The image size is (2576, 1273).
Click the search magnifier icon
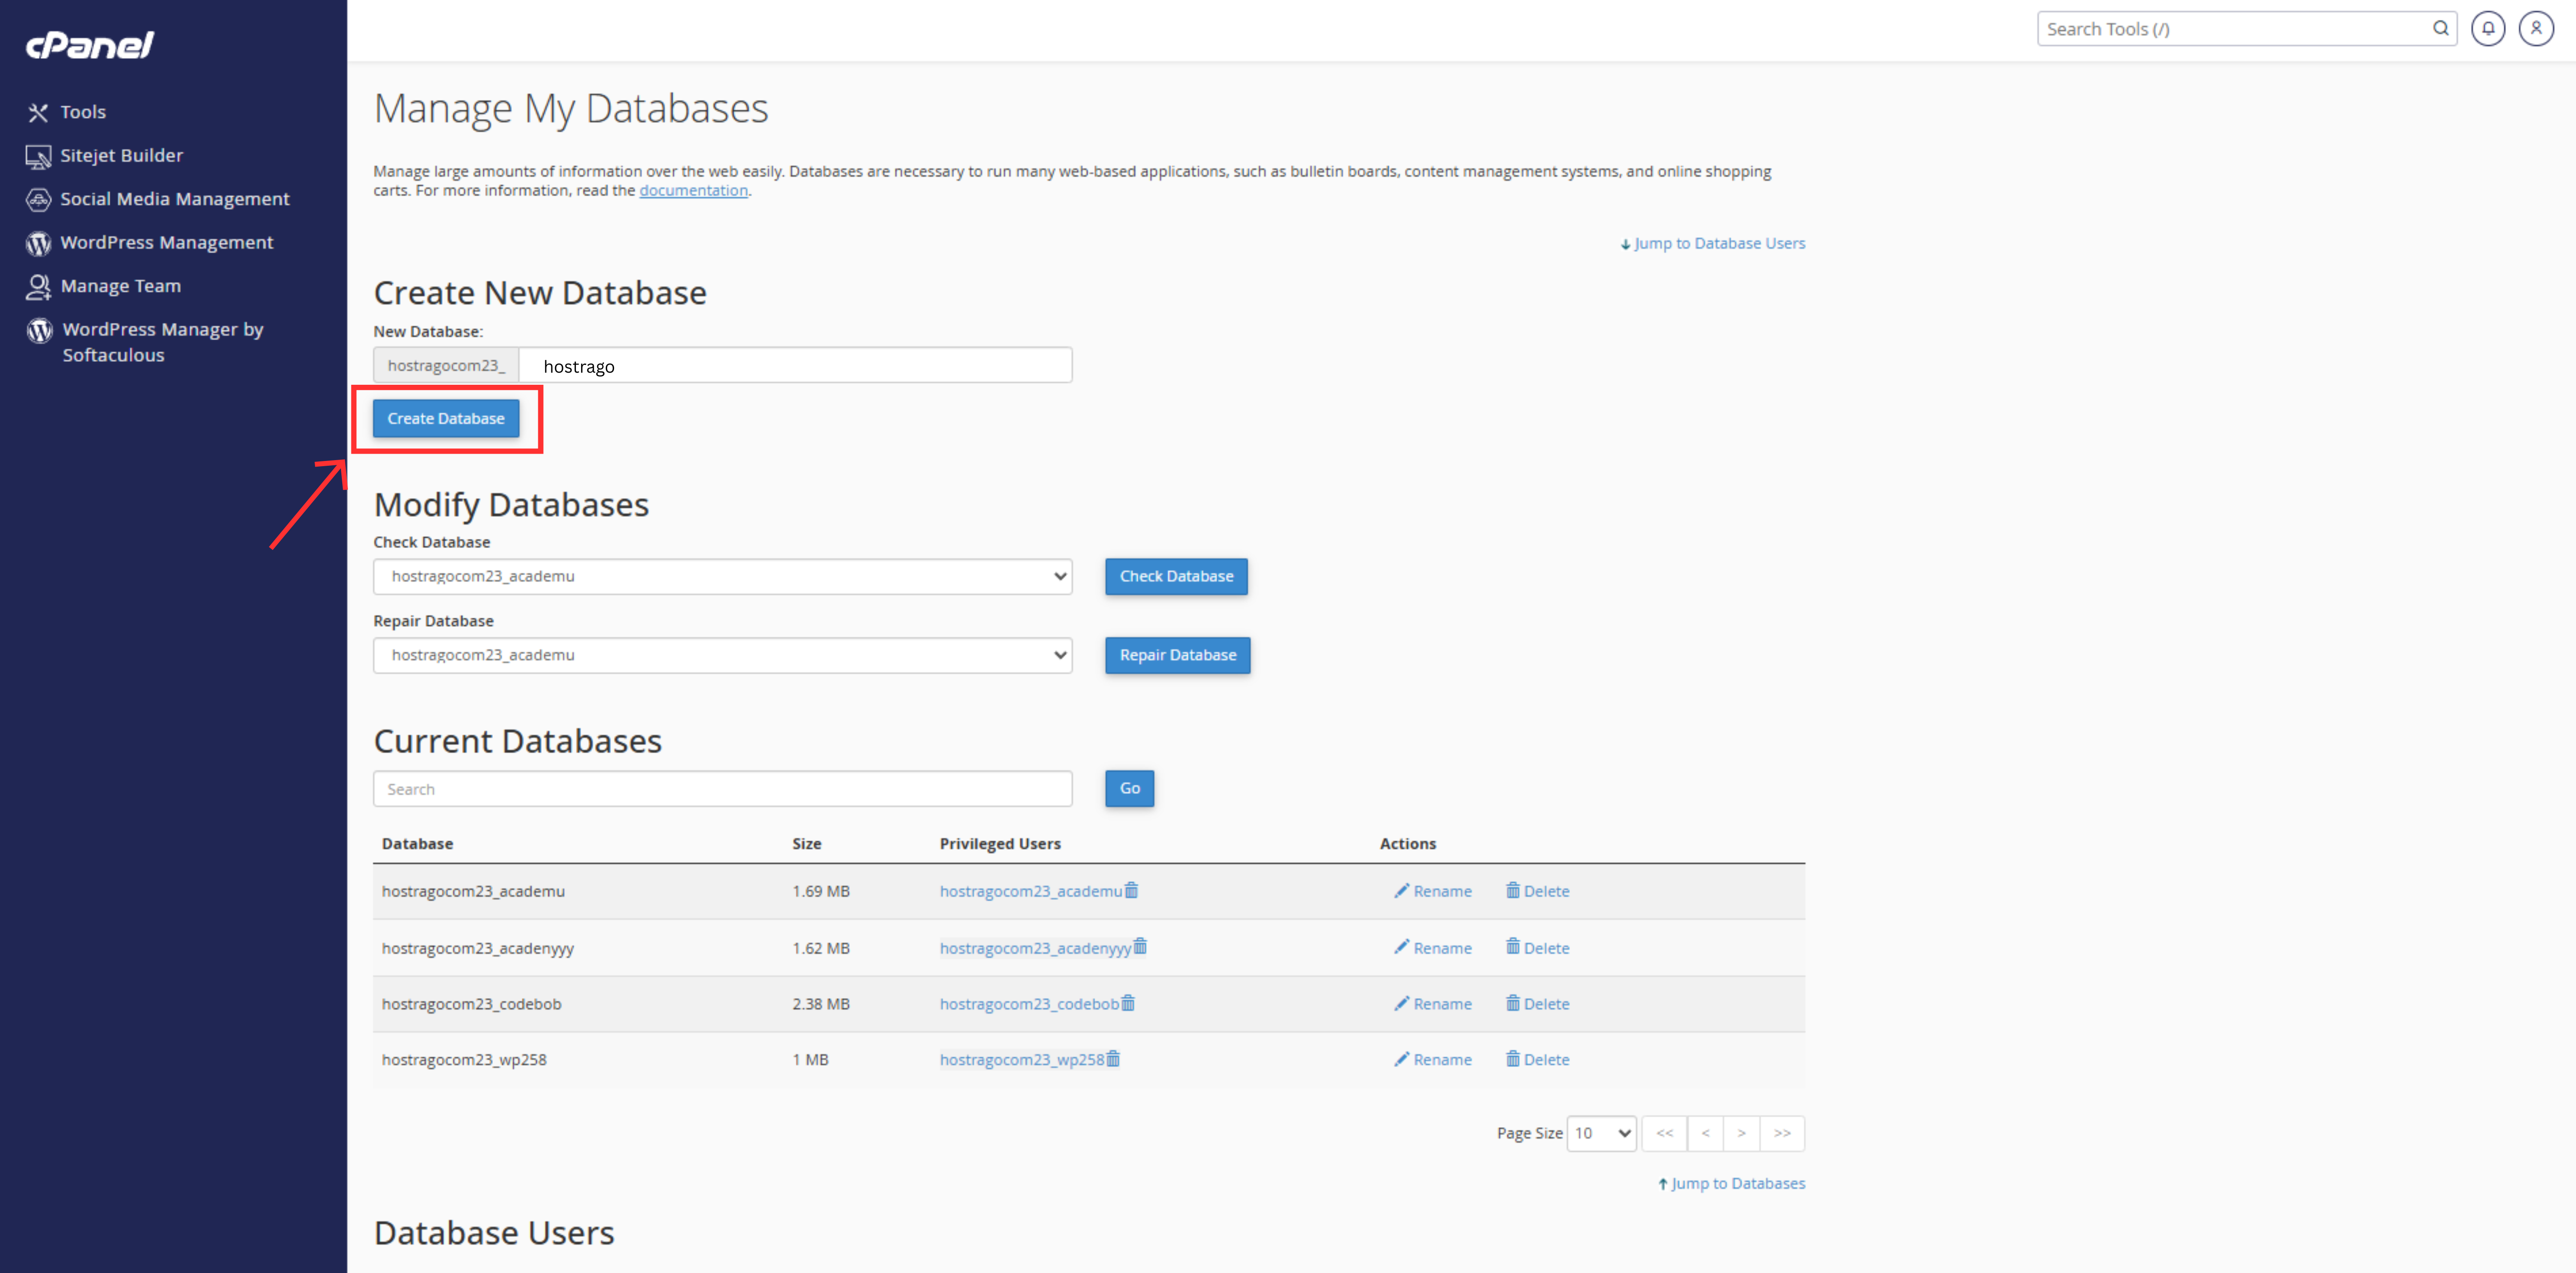tap(2440, 29)
